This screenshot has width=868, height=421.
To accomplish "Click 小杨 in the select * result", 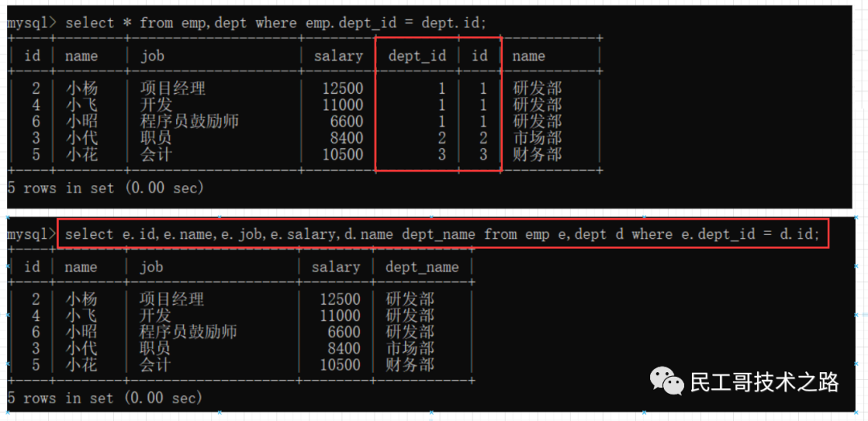I will 81,88.
